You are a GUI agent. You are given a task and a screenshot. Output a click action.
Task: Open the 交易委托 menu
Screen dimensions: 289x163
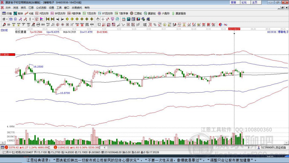point(76,8)
